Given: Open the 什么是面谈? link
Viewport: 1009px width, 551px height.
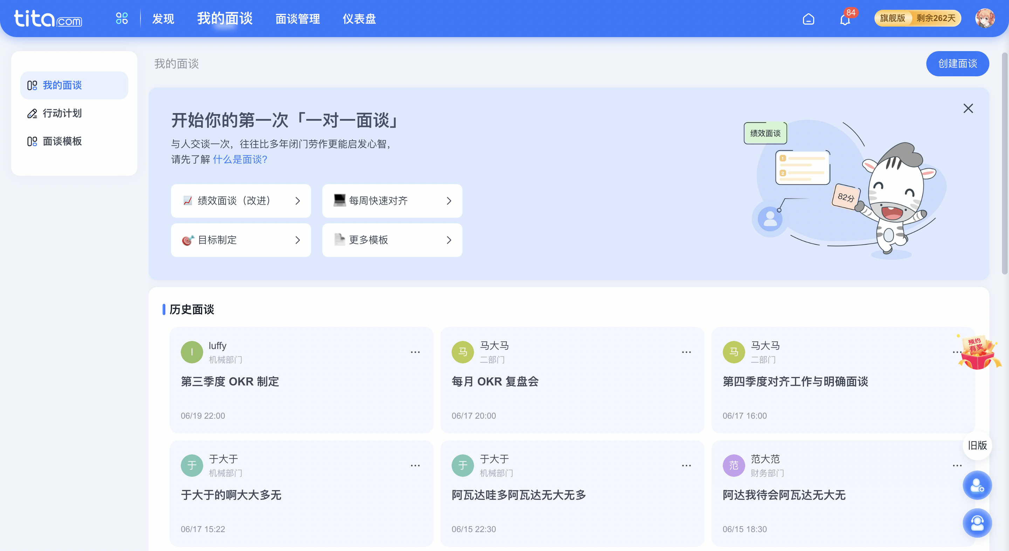Looking at the screenshot, I should coord(240,159).
